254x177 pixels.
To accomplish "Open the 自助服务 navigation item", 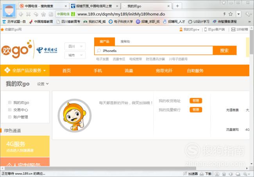I will (x=195, y=71).
